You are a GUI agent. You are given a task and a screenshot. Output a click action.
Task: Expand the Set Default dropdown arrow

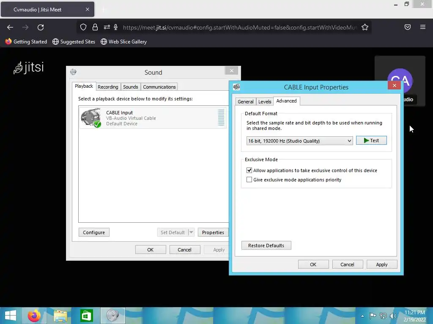point(191,232)
